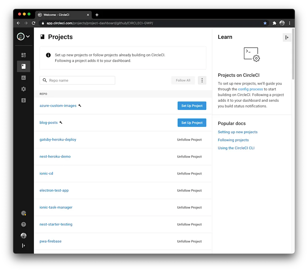Open the three-dot overflow menu
308x271 pixels.
tap(202, 80)
